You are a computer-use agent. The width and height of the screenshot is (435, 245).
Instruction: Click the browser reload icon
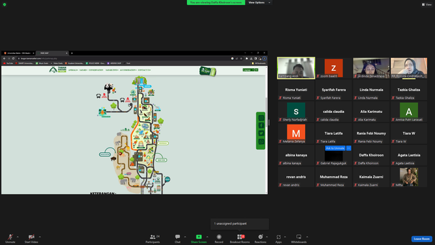[x=13, y=59]
